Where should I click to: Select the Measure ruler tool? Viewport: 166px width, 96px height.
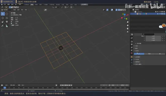click(7, 26)
